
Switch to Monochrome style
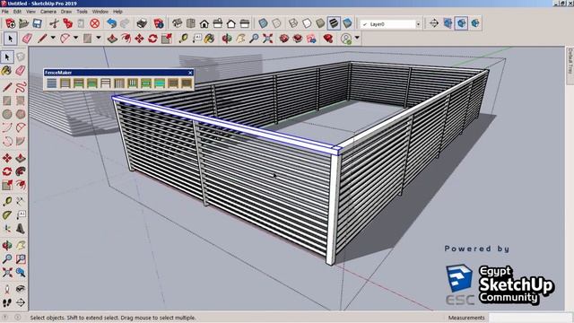(x=347, y=24)
